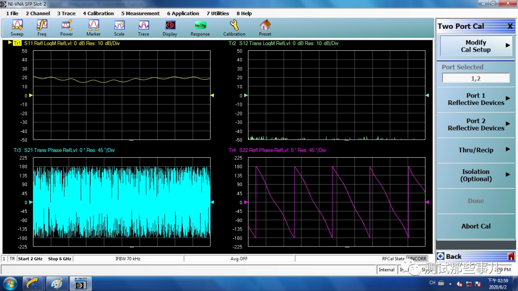Viewport: 518px width, 291px height.
Task: Click the Tr3 cyan reference level marker
Action: (x=31, y=202)
